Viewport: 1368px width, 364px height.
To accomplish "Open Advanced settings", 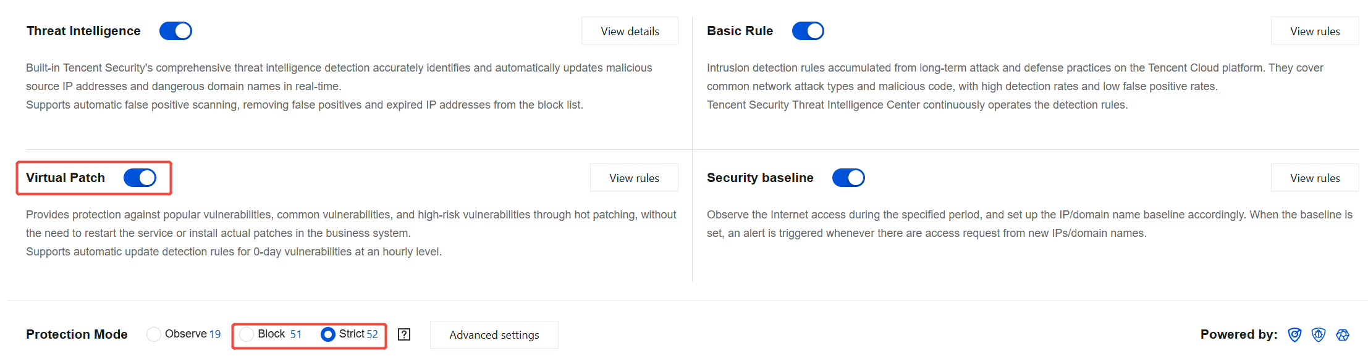I will click(x=494, y=334).
